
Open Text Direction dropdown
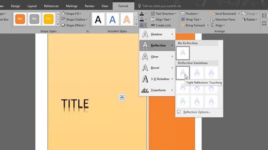[x=163, y=13]
